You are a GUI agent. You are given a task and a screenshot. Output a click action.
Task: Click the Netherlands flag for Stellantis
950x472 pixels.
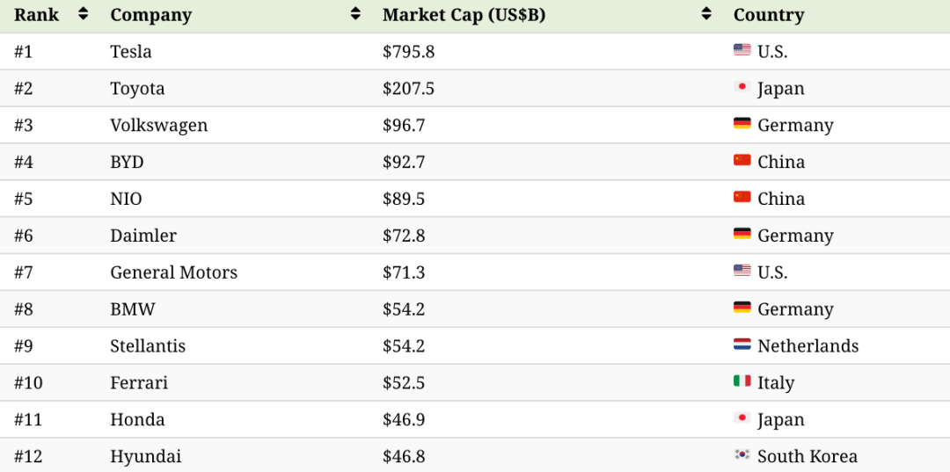click(742, 345)
